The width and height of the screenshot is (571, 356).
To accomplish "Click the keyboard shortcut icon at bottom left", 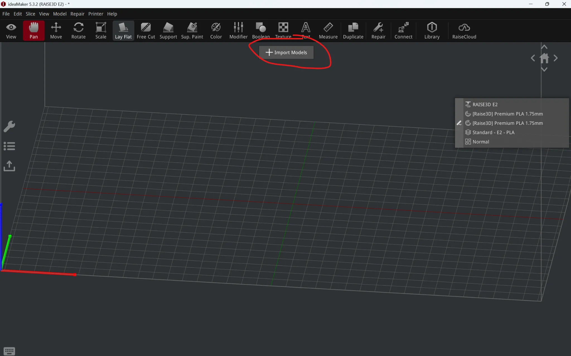I will click(9, 351).
